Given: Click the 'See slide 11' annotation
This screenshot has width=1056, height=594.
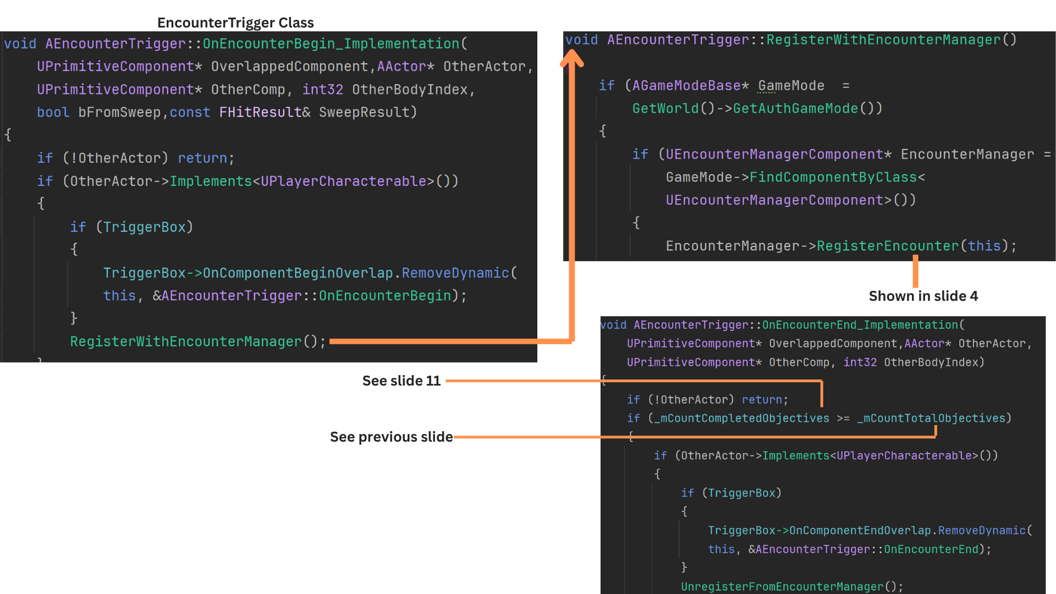Looking at the screenshot, I should point(401,381).
